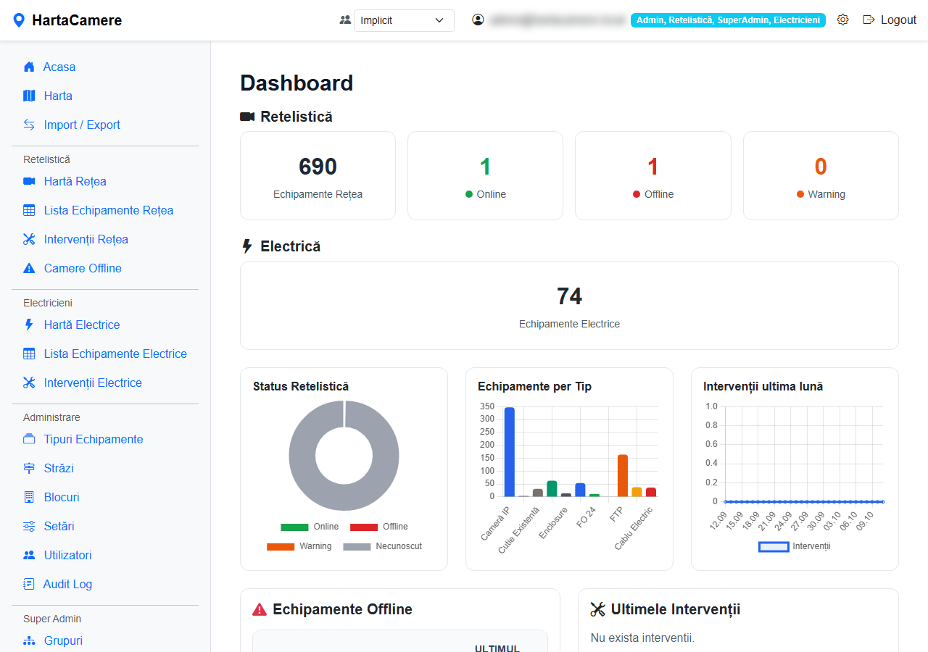
Task: Click the Blocuri building icon
Action: [x=29, y=497]
